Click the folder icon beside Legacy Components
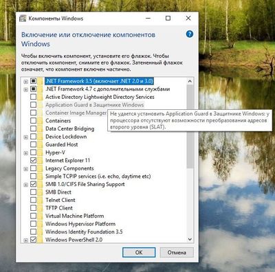The width and height of the screenshot is (275, 272). [x=41, y=168]
